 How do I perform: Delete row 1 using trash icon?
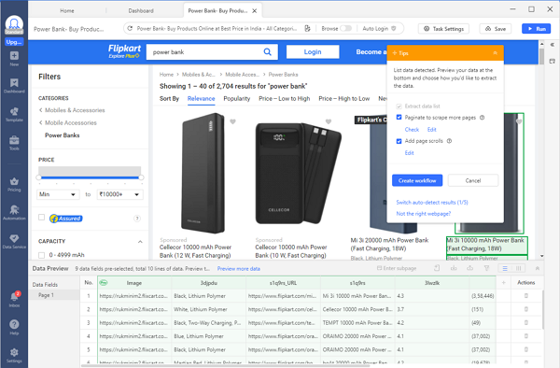(x=526, y=296)
